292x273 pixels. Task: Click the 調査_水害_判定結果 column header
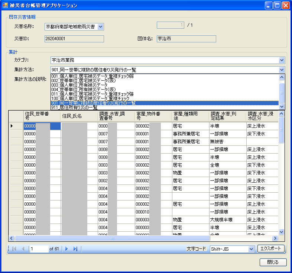[x=227, y=116]
